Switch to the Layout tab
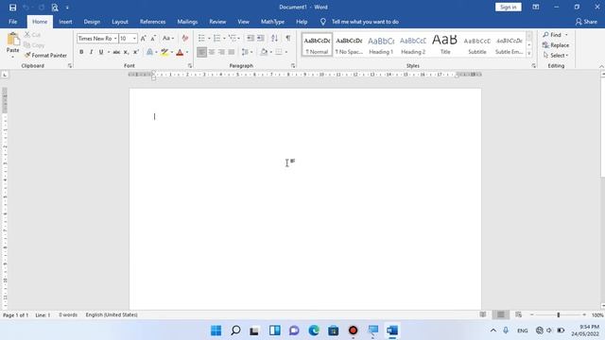The image size is (605, 340). (120, 22)
